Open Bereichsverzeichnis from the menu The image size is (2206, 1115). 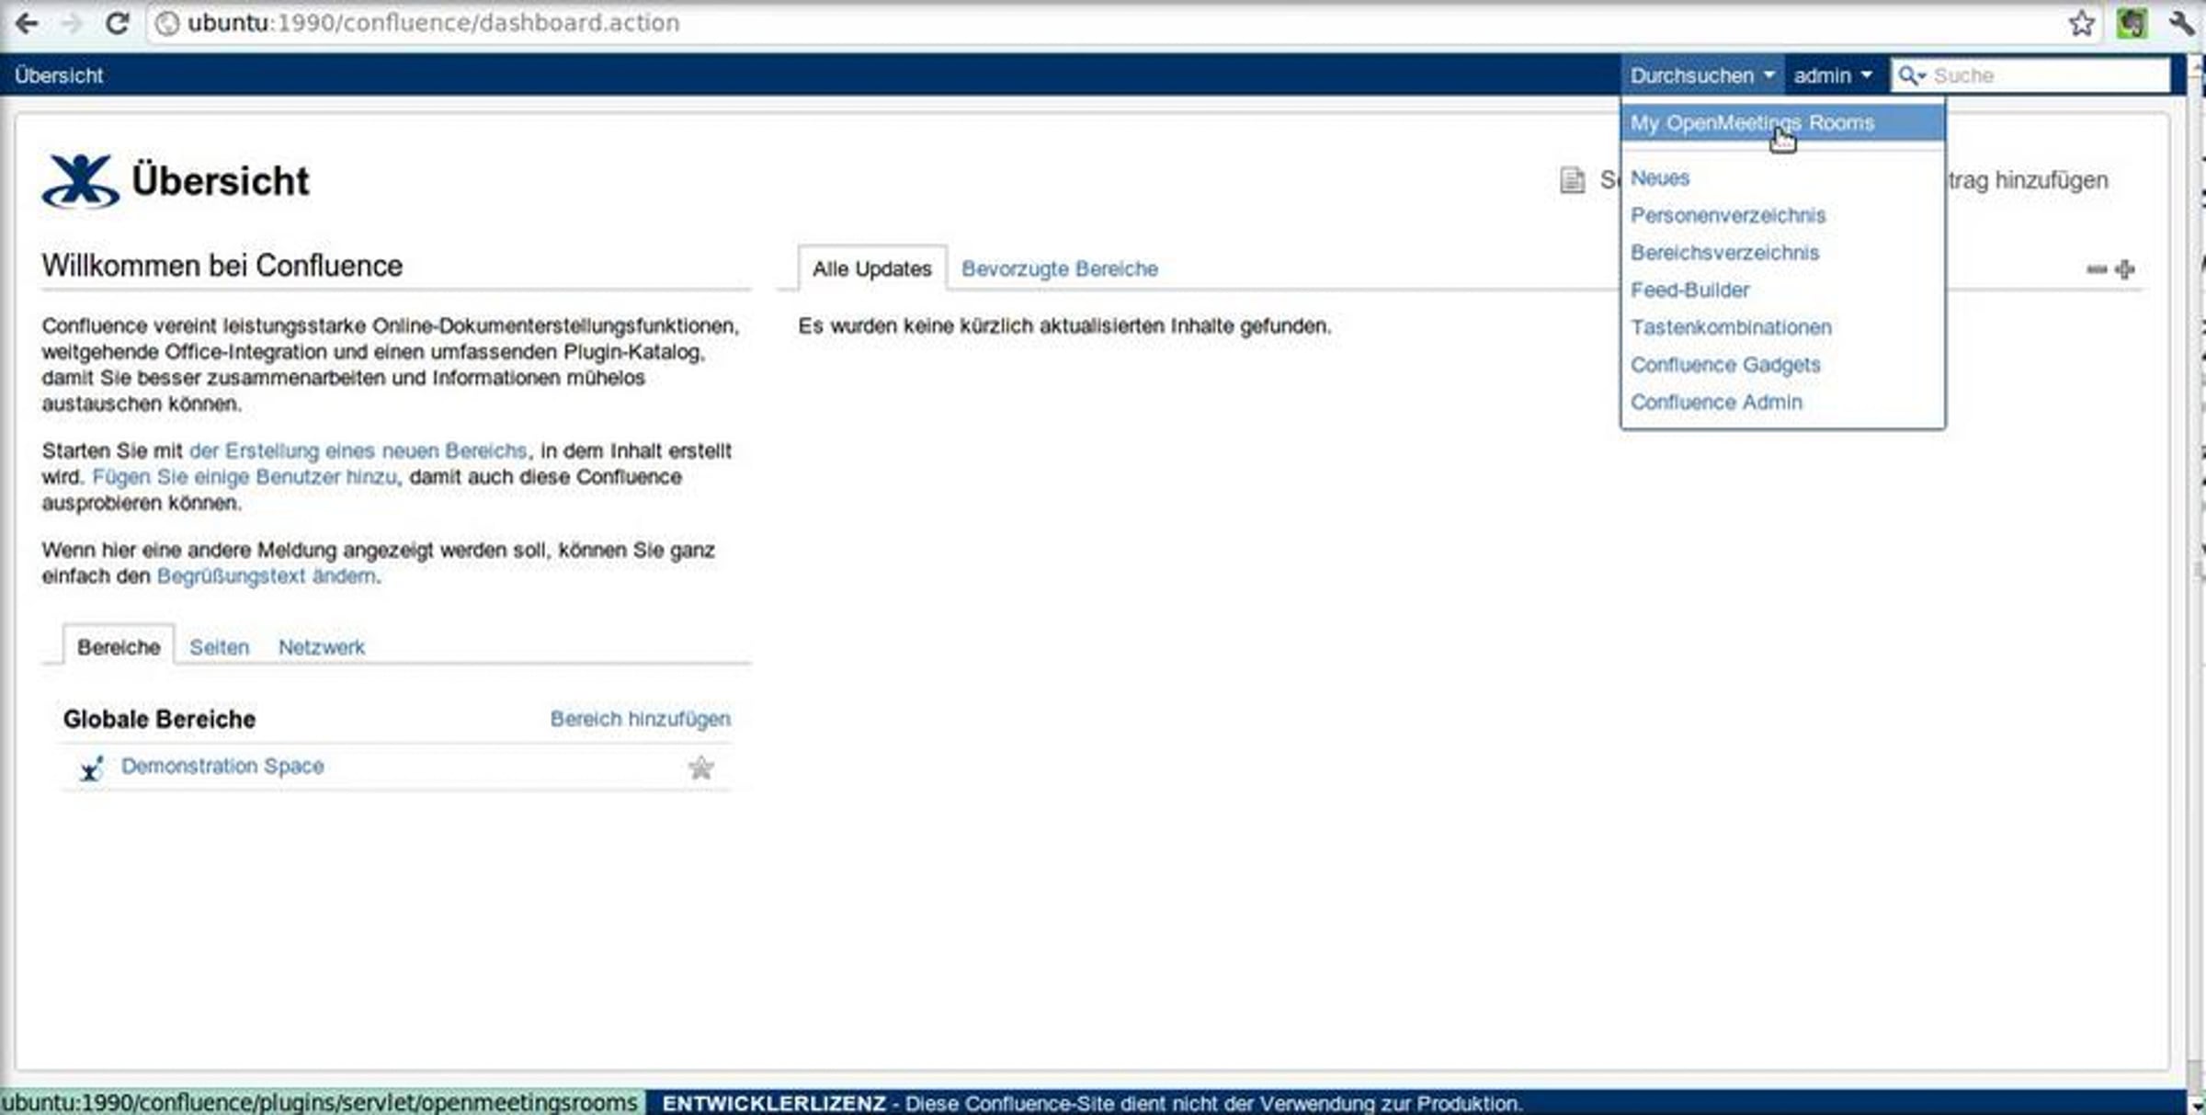1724,253
